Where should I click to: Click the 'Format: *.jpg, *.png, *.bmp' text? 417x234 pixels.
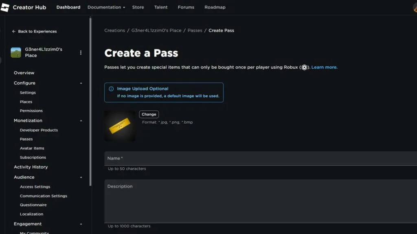click(x=167, y=122)
